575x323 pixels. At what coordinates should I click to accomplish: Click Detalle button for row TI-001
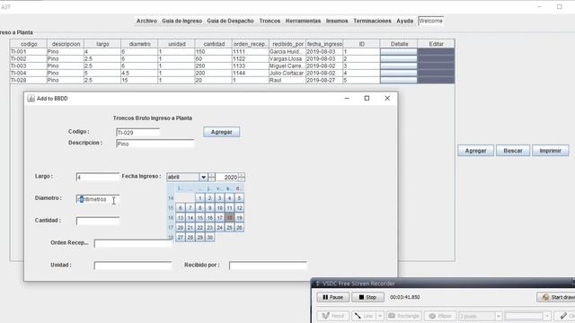399,52
